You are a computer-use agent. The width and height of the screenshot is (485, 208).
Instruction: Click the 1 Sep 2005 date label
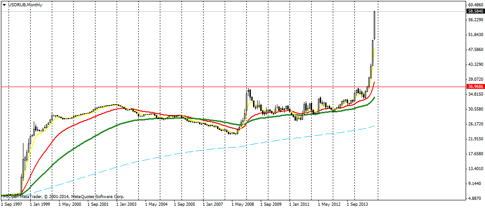coord(185,204)
